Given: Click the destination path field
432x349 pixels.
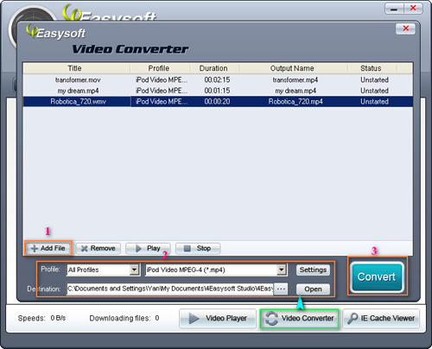Looking at the screenshot, I should tap(170, 289).
